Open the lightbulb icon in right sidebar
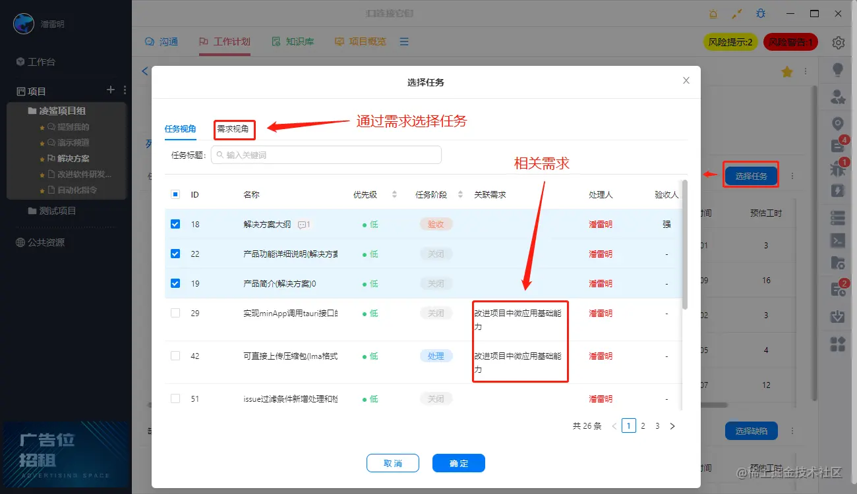Viewport: 857px width, 494px height. tap(838, 69)
